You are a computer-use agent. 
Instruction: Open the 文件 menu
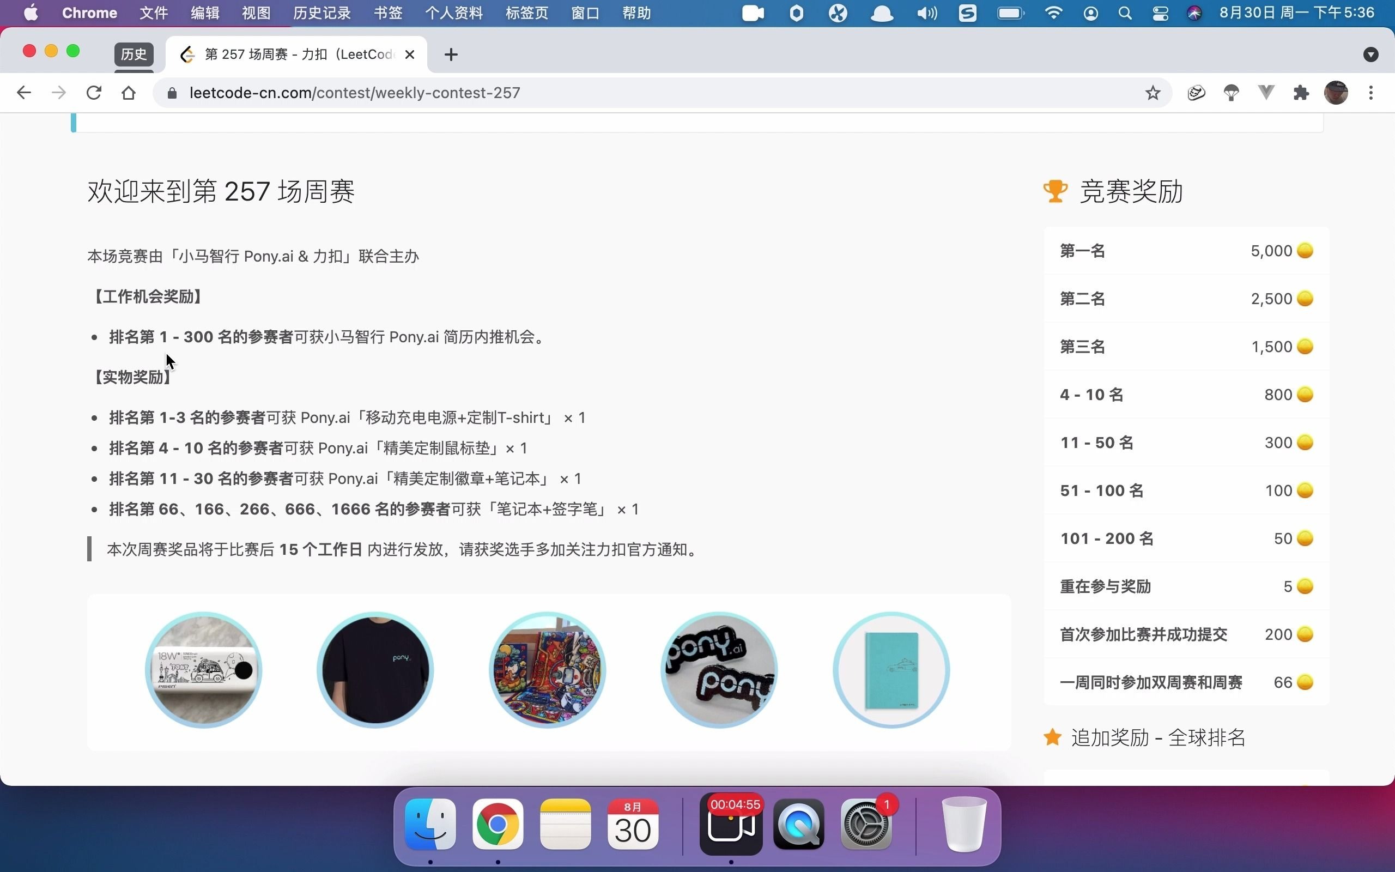[153, 13]
